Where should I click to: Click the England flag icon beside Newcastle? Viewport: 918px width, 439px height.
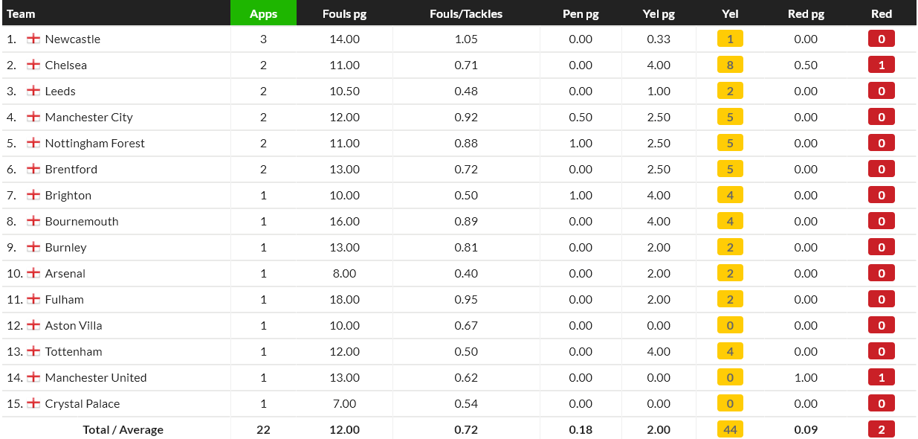point(33,39)
